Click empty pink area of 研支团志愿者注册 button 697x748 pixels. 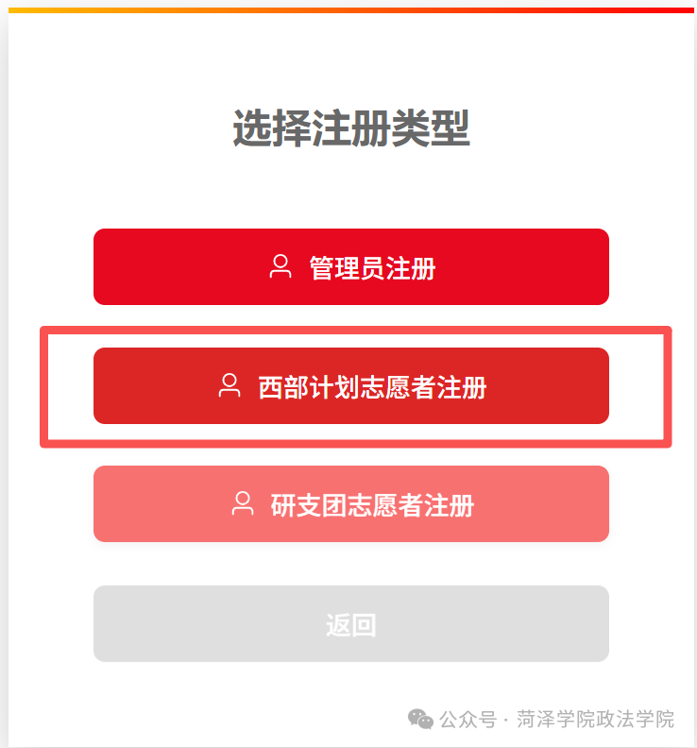point(539,503)
